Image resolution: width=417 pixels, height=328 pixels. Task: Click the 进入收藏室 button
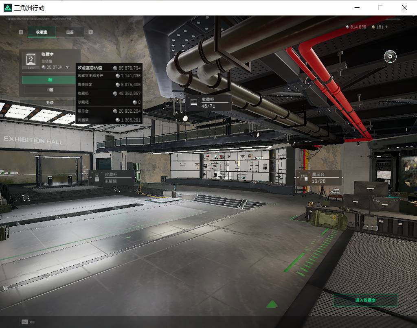pos(365,300)
